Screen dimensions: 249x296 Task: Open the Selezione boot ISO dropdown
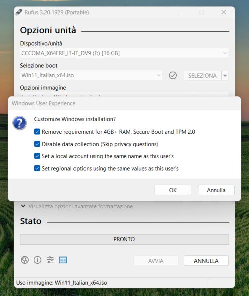pos(91,75)
